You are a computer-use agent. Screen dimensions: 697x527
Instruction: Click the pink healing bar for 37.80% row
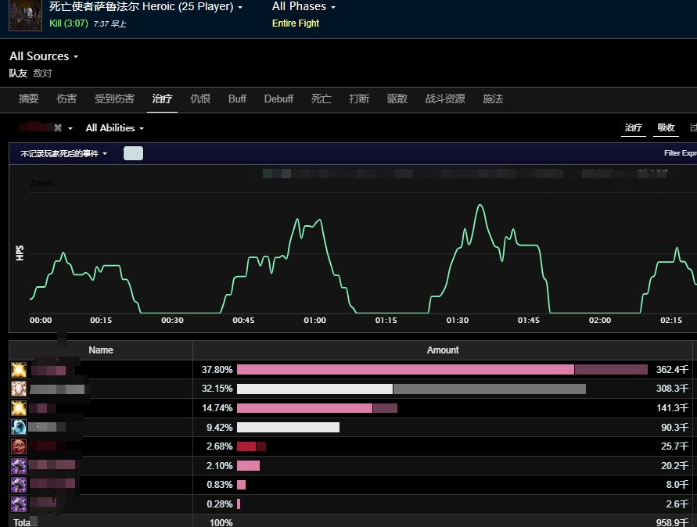[x=404, y=370]
